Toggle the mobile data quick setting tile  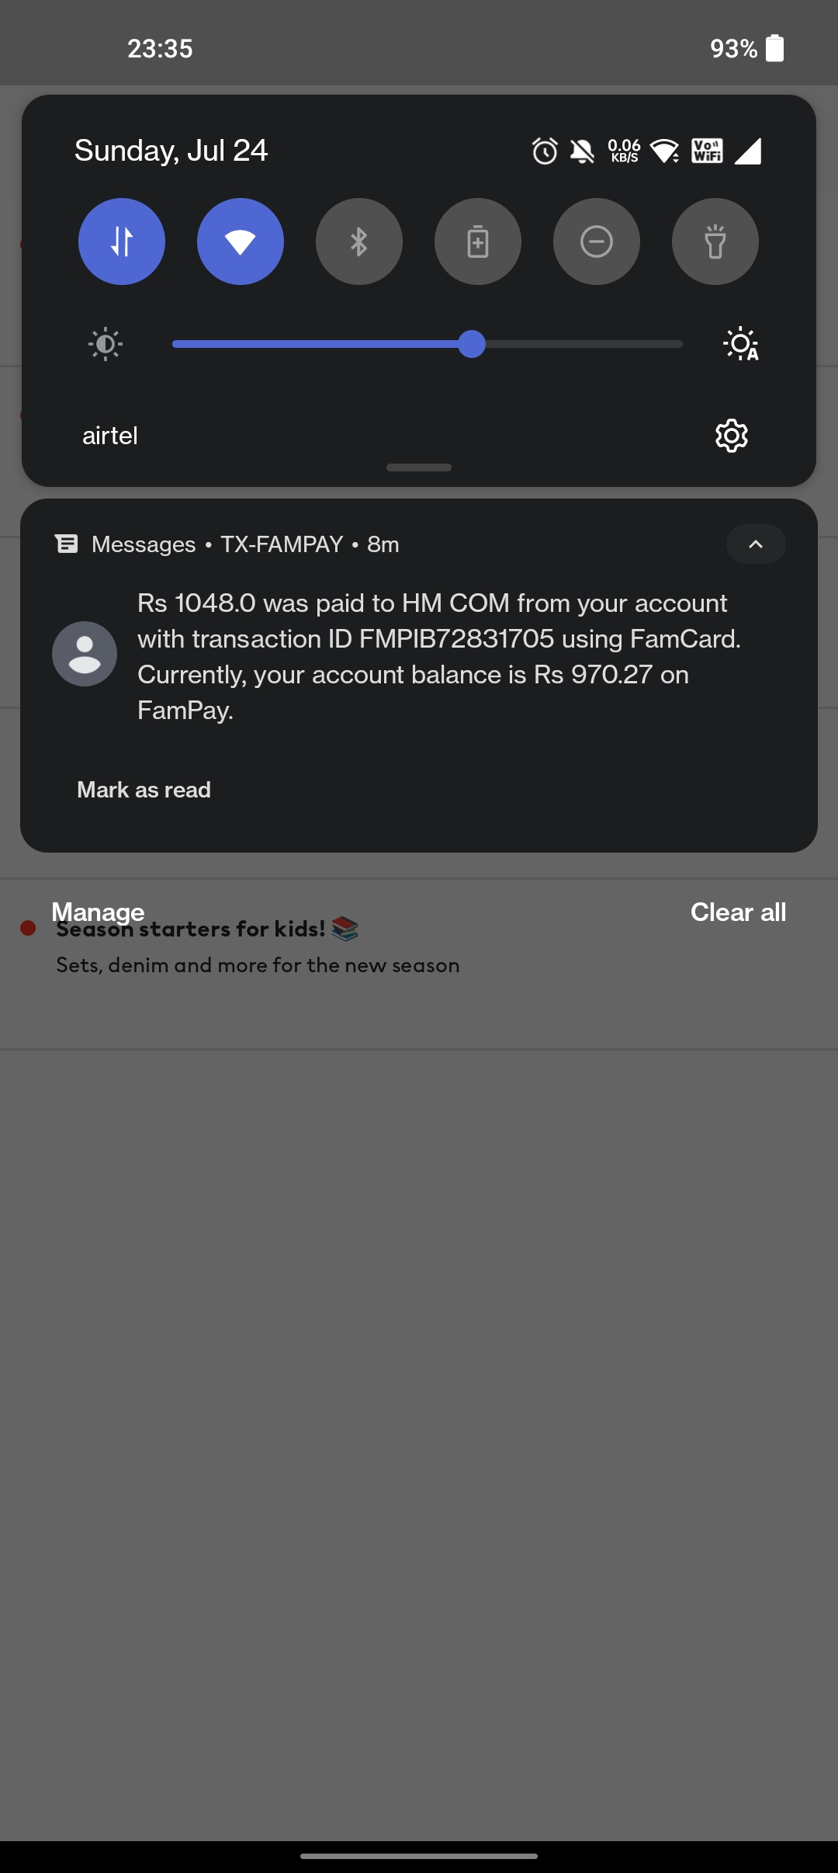[121, 242]
